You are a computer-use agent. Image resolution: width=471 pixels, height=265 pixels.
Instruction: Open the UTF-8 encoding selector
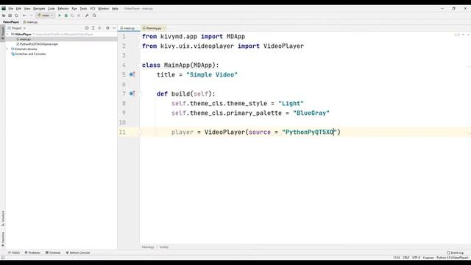[x=416, y=258]
